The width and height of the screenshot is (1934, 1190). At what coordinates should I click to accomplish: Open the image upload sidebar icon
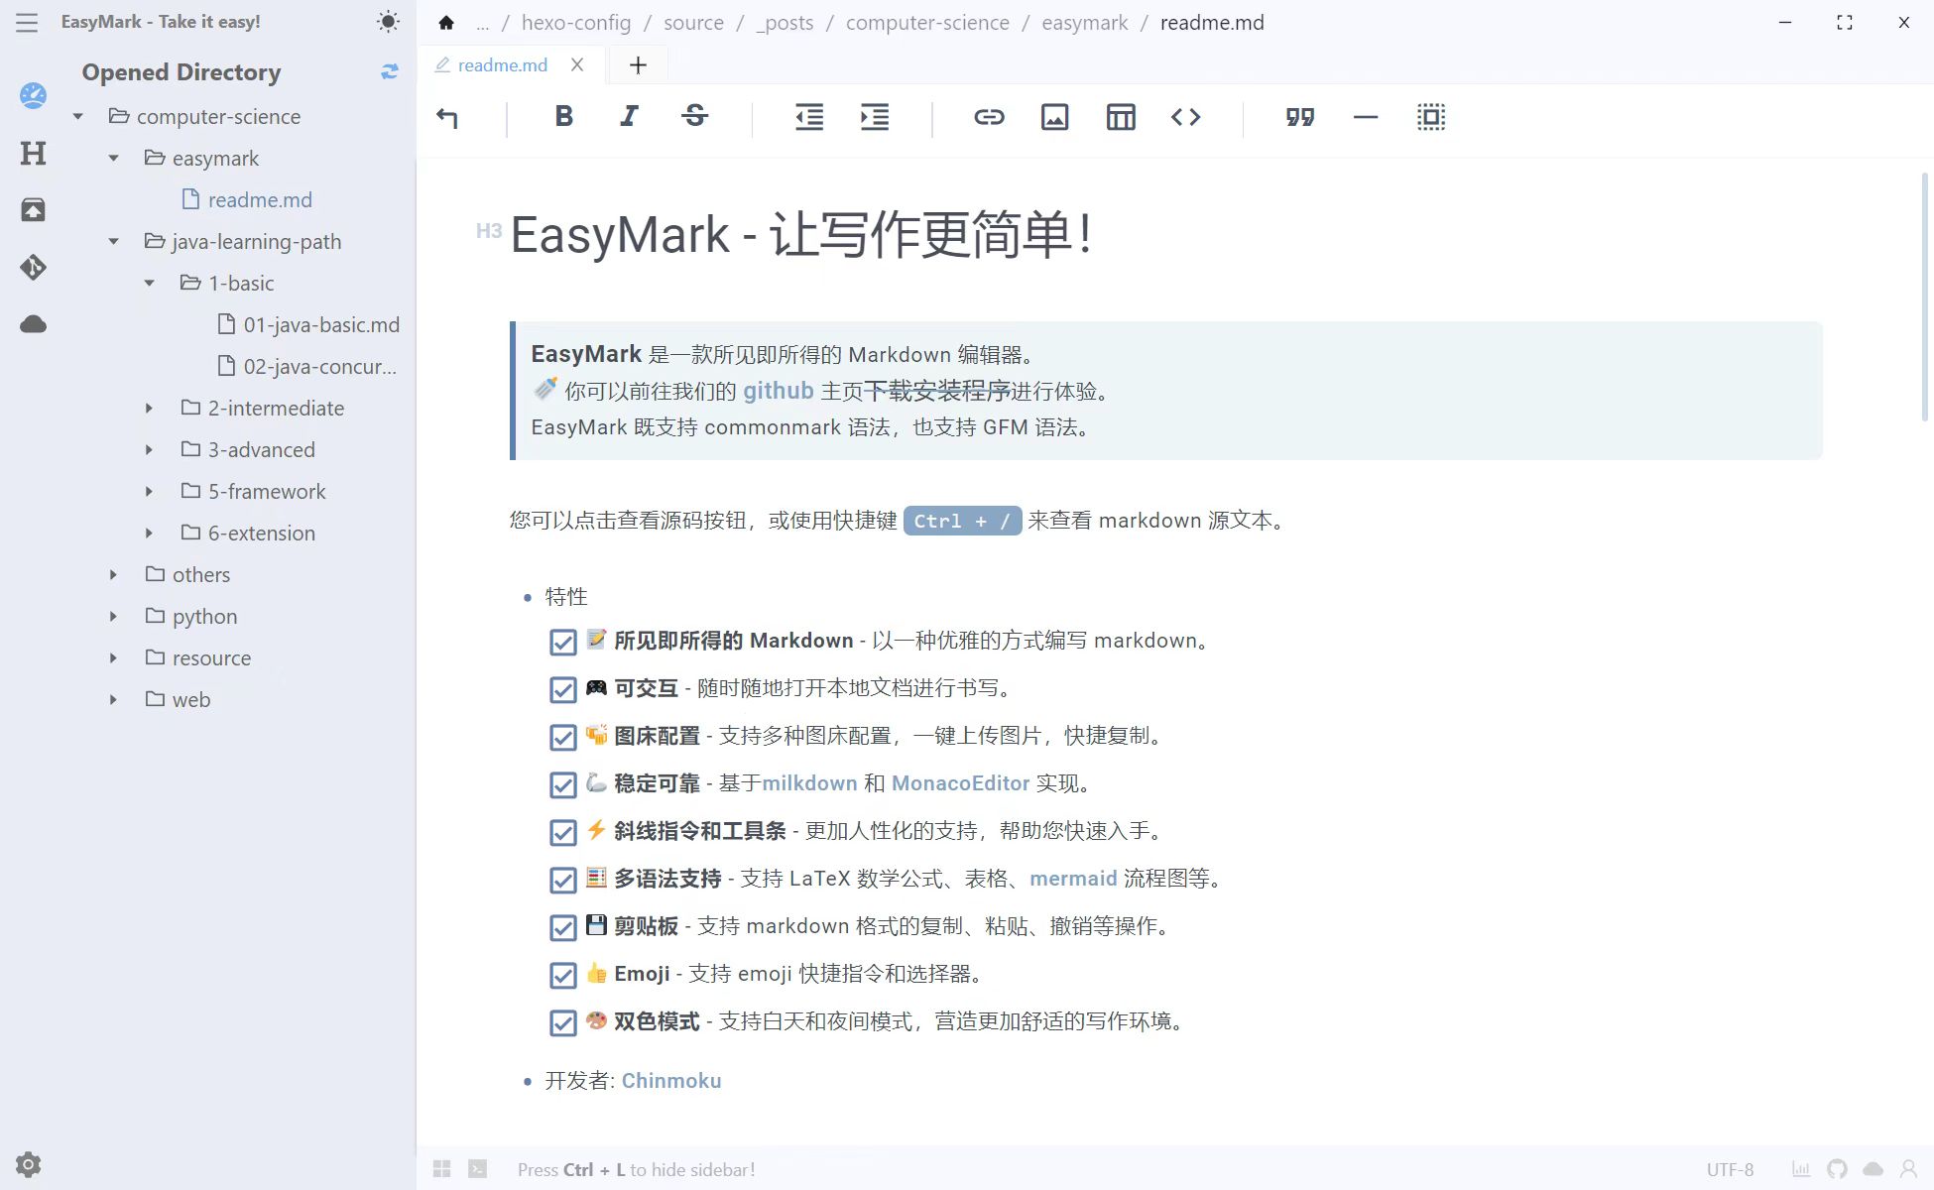tap(33, 209)
